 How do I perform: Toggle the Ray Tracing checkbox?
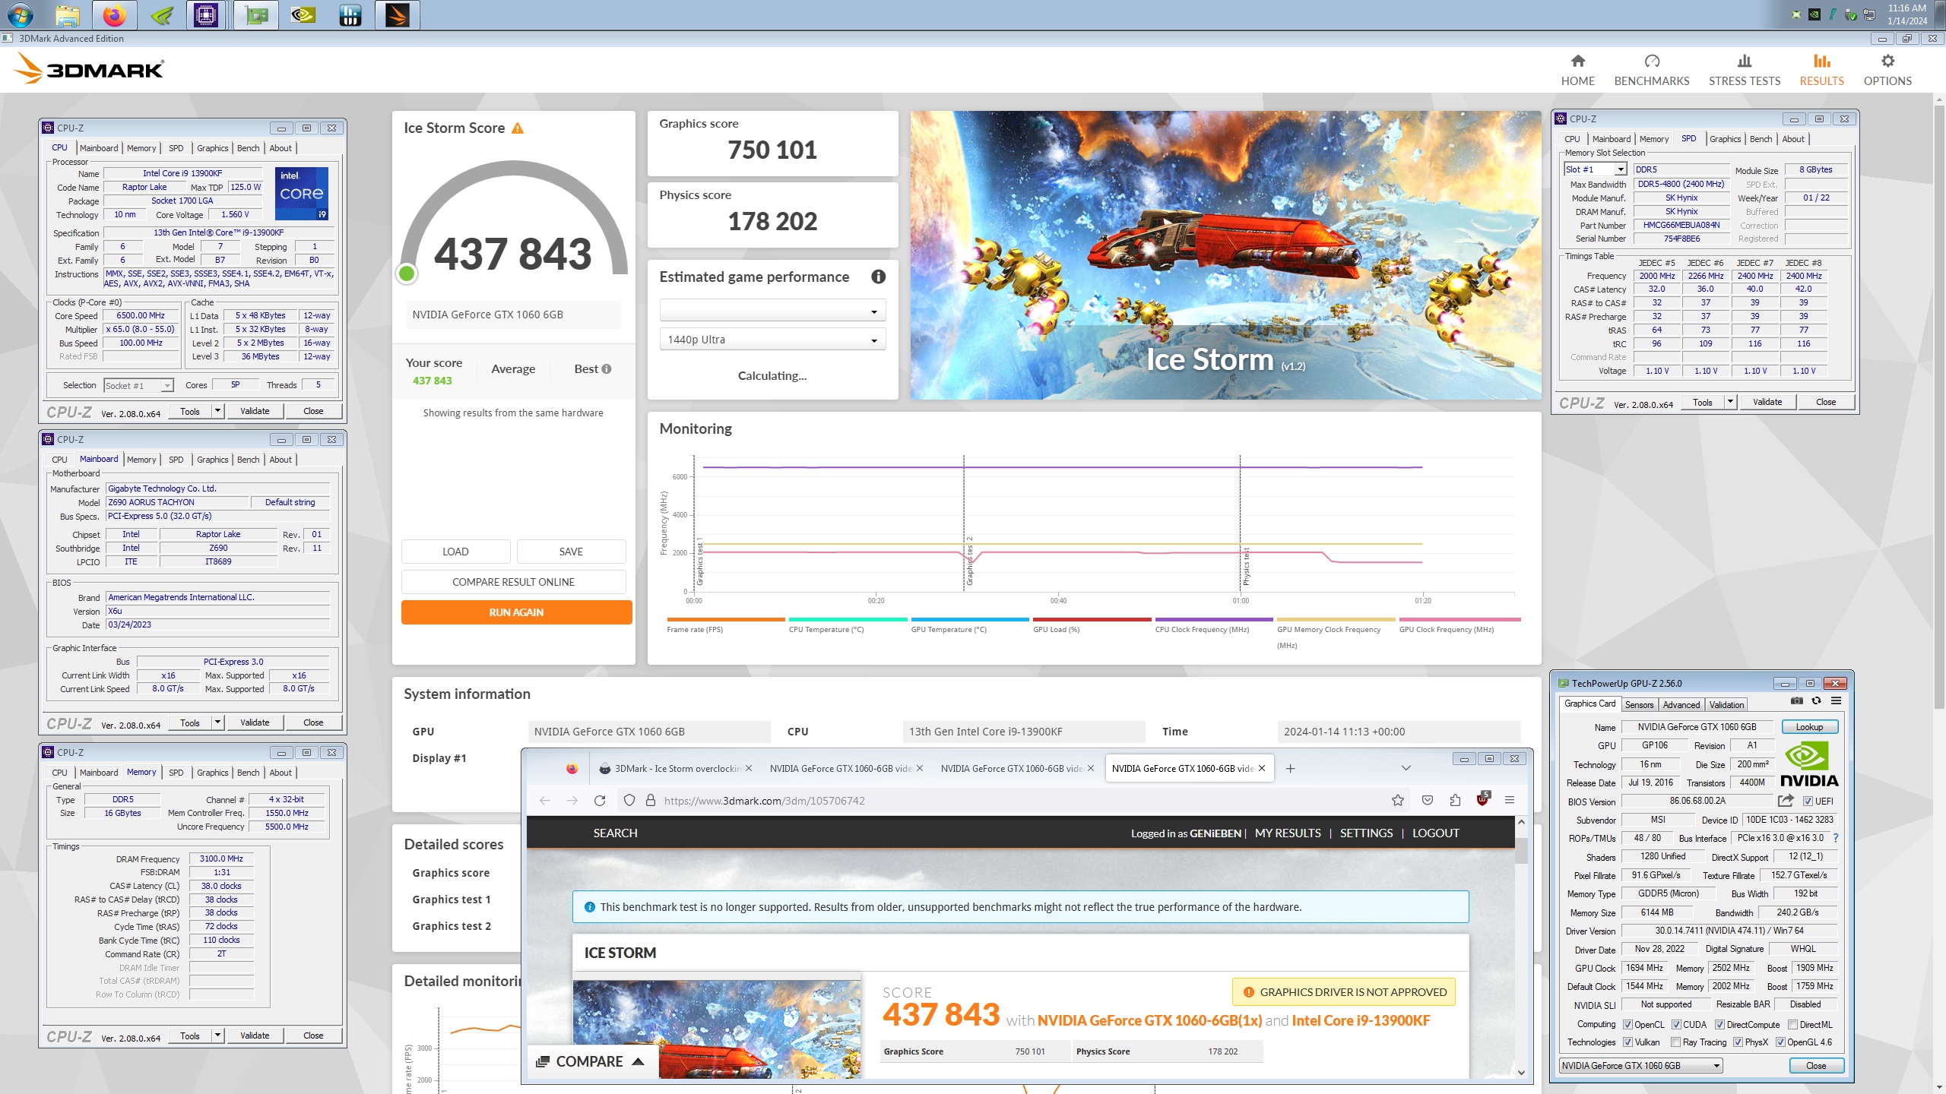click(x=1675, y=1042)
